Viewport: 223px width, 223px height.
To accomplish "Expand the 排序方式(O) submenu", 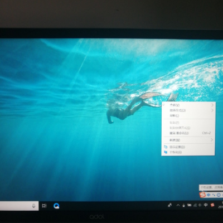I will coord(188,110).
